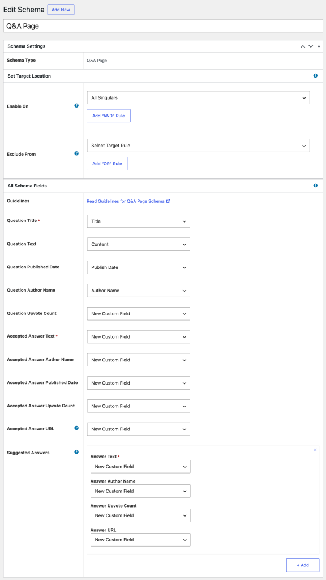This screenshot has width=326, height=580.
Task: Open help icon next to Suggested Answers
Action: click(76, 451)
